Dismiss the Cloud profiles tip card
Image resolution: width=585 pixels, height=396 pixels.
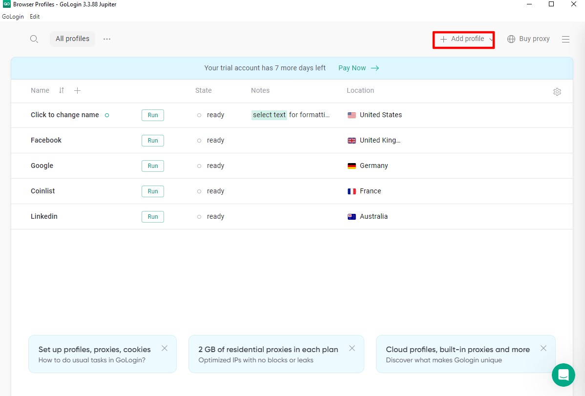click(x=543, y=348)
